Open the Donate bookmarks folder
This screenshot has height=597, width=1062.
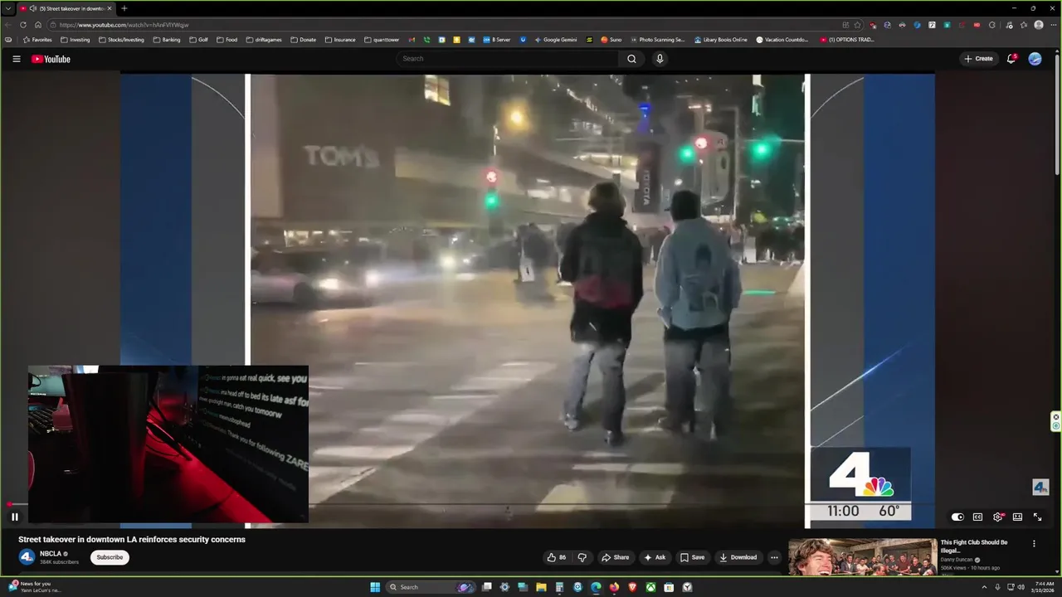pyautogui.click(x=303, y=40)
